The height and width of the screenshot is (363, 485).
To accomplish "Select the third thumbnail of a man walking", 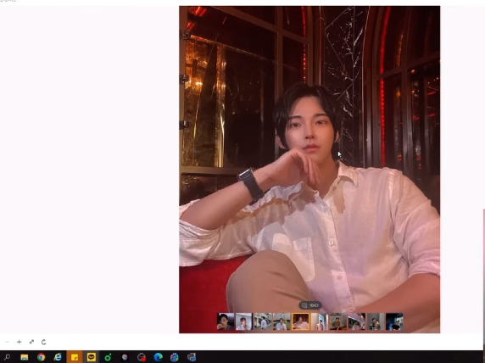I will (x=263, y=321).
